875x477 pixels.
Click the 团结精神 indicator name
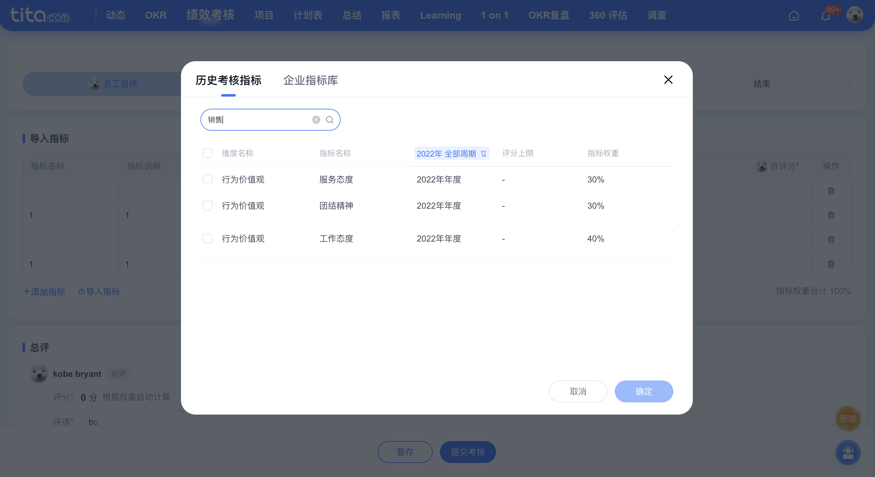coord(336,206)
